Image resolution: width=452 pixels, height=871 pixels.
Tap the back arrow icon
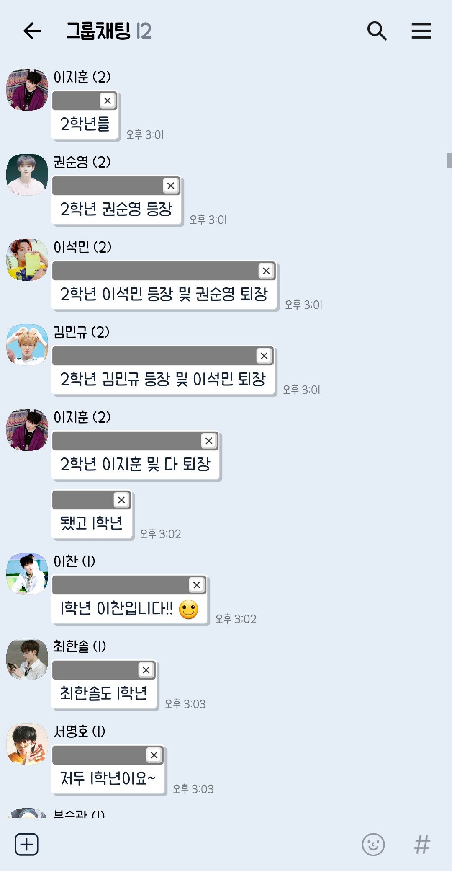tap(32, 31)
